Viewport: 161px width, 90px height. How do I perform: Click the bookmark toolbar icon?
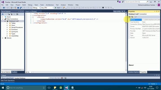pos(103,8)
